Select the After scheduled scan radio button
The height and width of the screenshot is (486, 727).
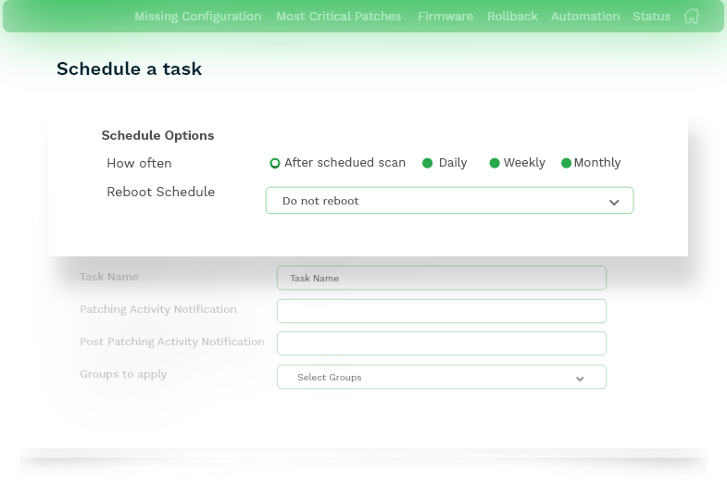tap(275, 163)
